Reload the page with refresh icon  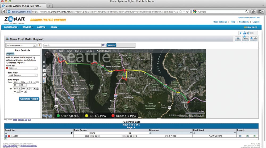click(x=187, y=11)
